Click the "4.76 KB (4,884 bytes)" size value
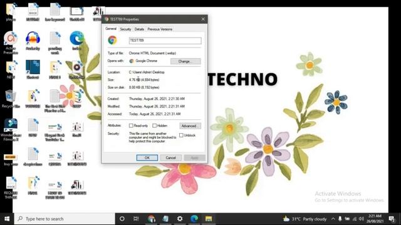401x225 pixels. click(x=144, y=80)
